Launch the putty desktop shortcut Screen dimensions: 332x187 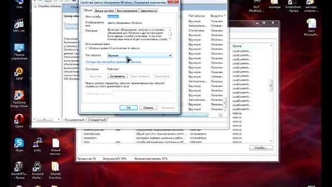pyautogui.click(x=37, y=145)
